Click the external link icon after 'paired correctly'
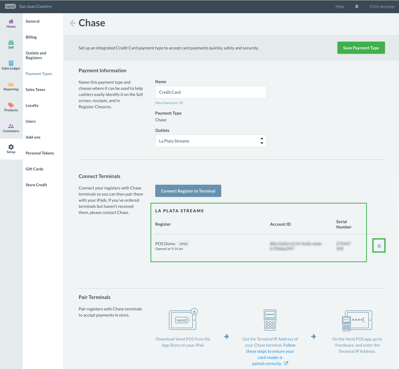This screenshot has height=369, width=399. point(286,363)
